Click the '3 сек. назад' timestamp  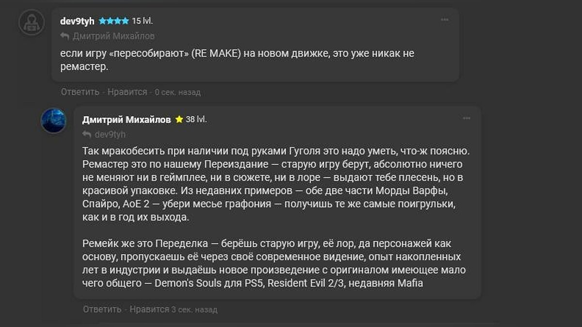pos(194,309)
